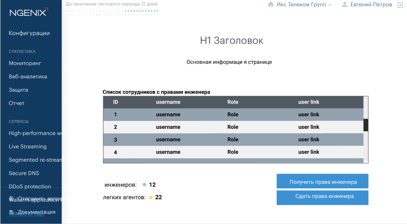Click ID cell 3 in the table
Viewport: 407px width, 224px height.
coord(115,140)
